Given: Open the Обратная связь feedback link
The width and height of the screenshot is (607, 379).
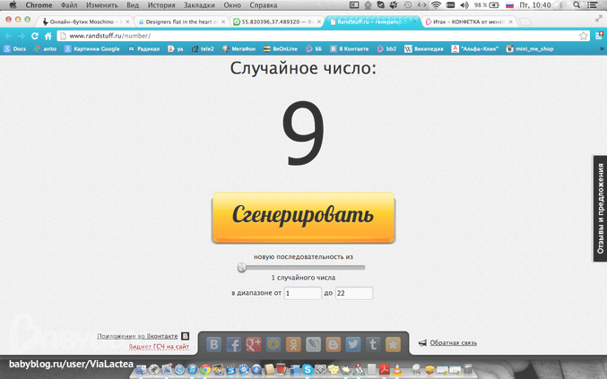Looking at the screenshot, I should 453,342.
